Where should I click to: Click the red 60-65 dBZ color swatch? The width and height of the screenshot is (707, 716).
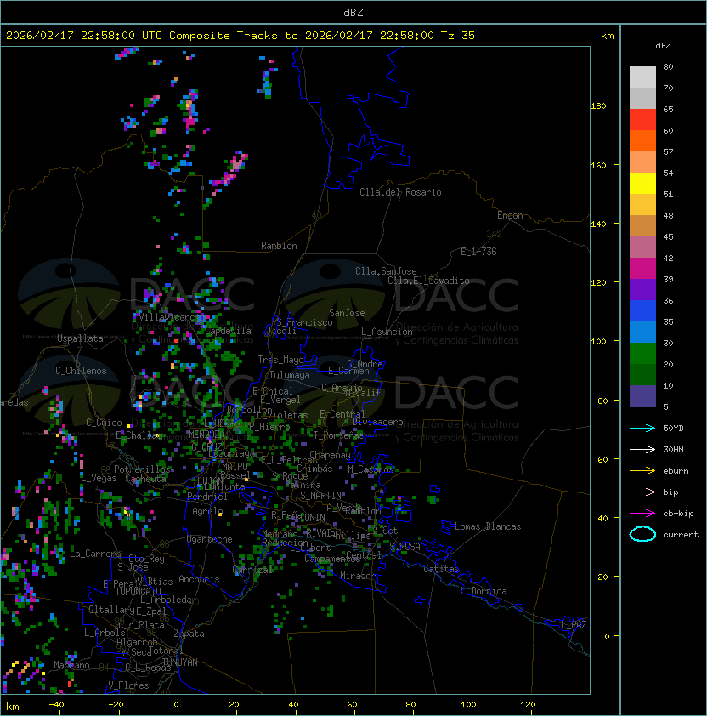click(642, 120)
